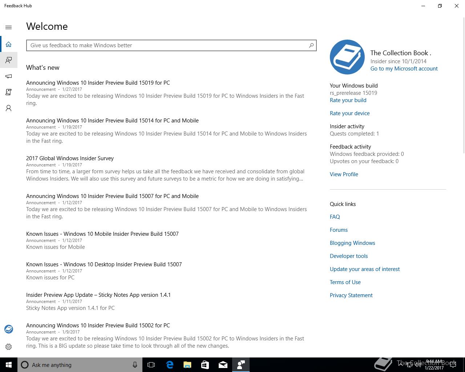Open Quests via the sidebar scroll icon
465x372 pixels.
[9, 92]
